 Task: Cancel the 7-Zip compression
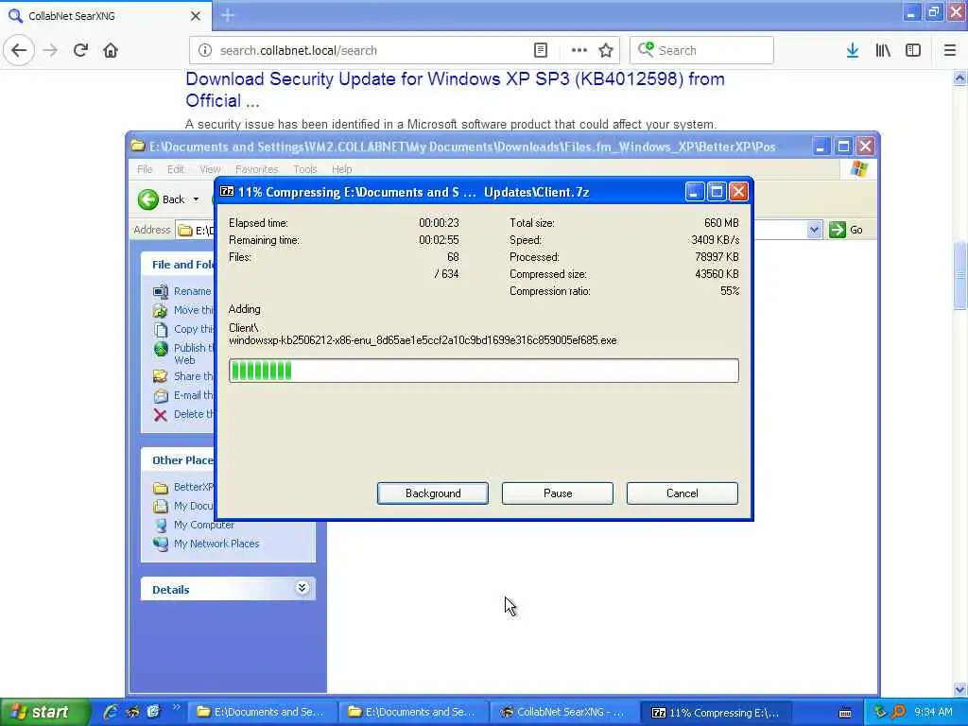(x=683, y=493)
